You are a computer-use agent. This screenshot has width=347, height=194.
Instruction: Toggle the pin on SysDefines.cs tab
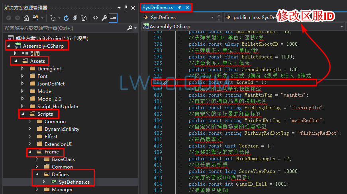tap(180, 8)
